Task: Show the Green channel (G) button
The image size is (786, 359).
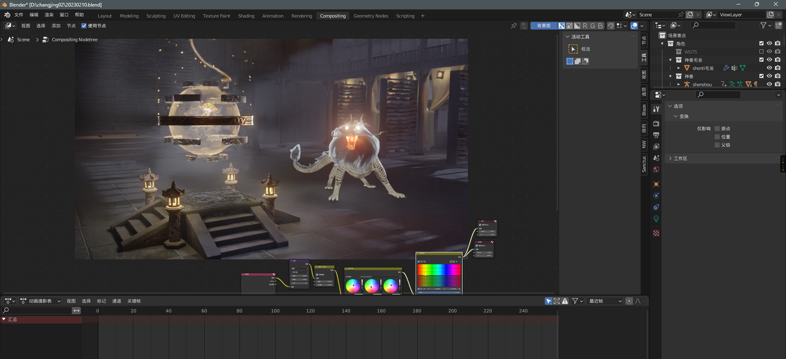Action: 593,26
